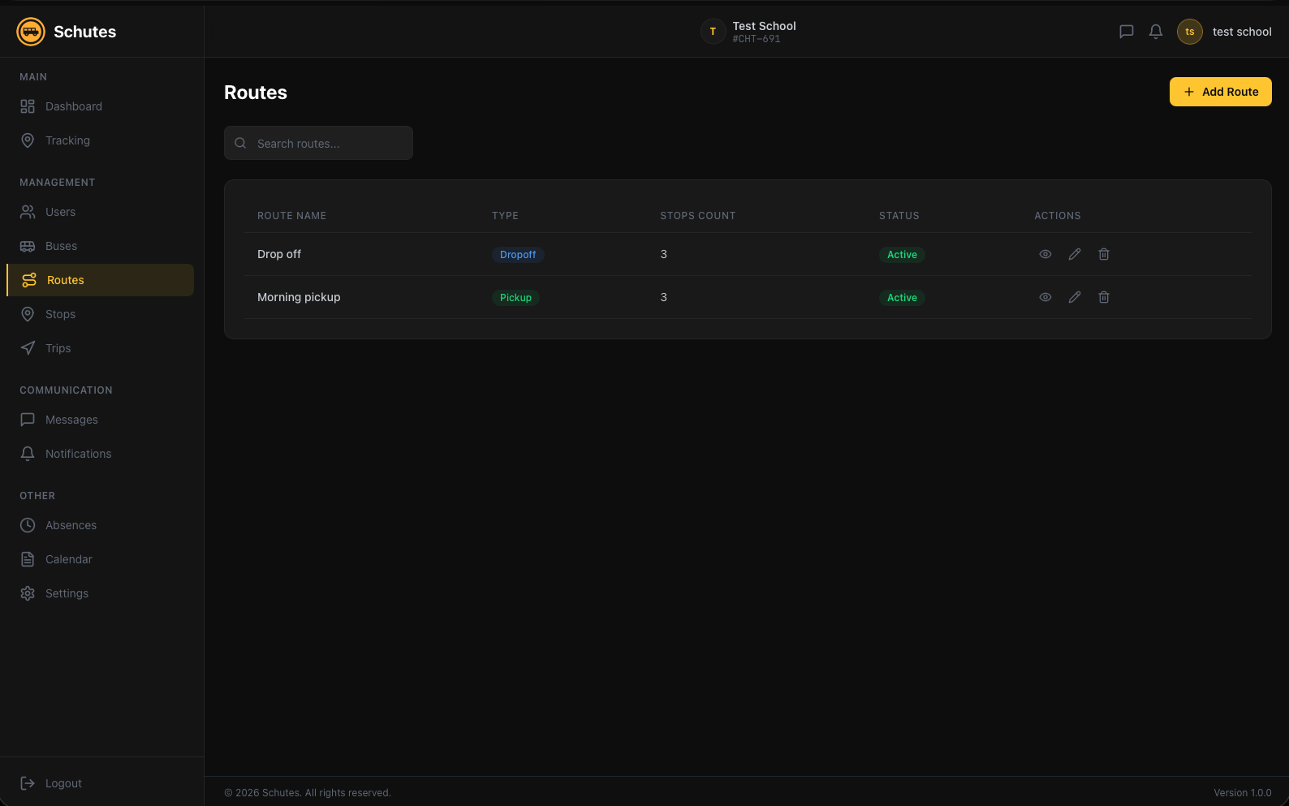The width and height of the screenshot is (1289, 806).
Task: Open Settings from the sidebar
Action: tap(101, 593)
